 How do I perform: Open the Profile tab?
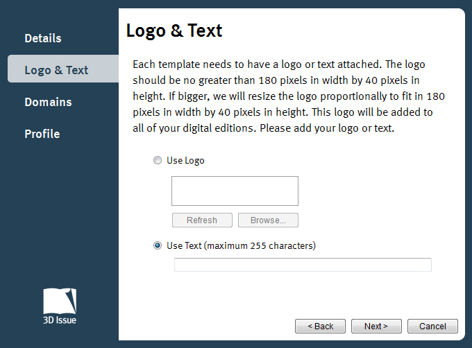42,134
